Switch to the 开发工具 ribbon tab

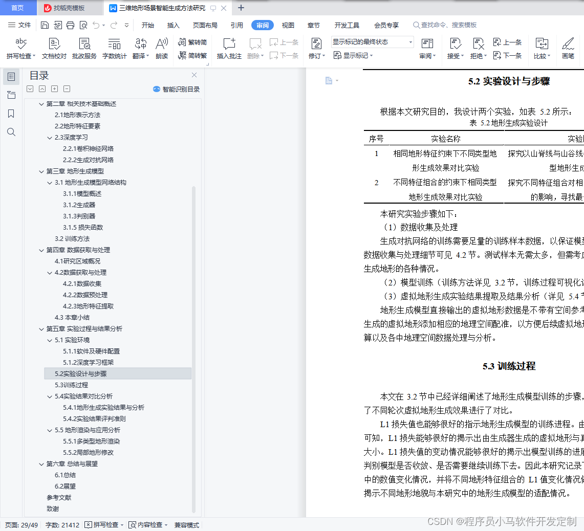click(x=347, y=25)
